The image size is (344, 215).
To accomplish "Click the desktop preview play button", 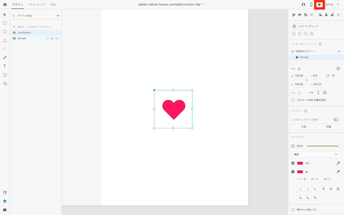I will click(319, 5).
